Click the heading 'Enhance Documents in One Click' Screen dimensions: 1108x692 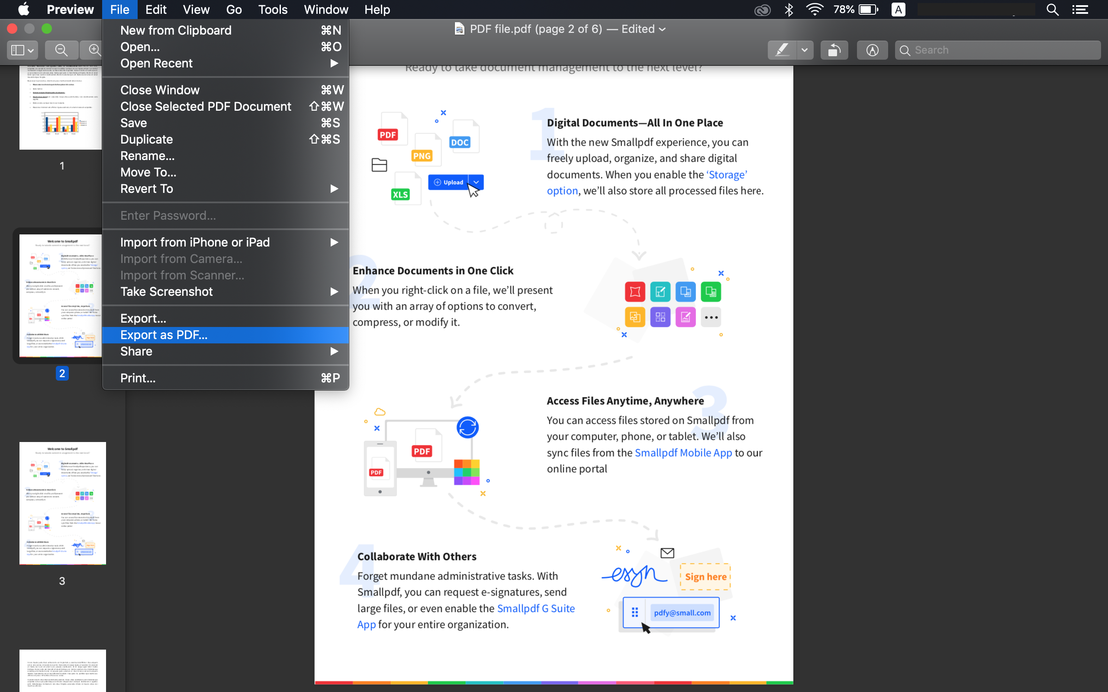point(433,270)
